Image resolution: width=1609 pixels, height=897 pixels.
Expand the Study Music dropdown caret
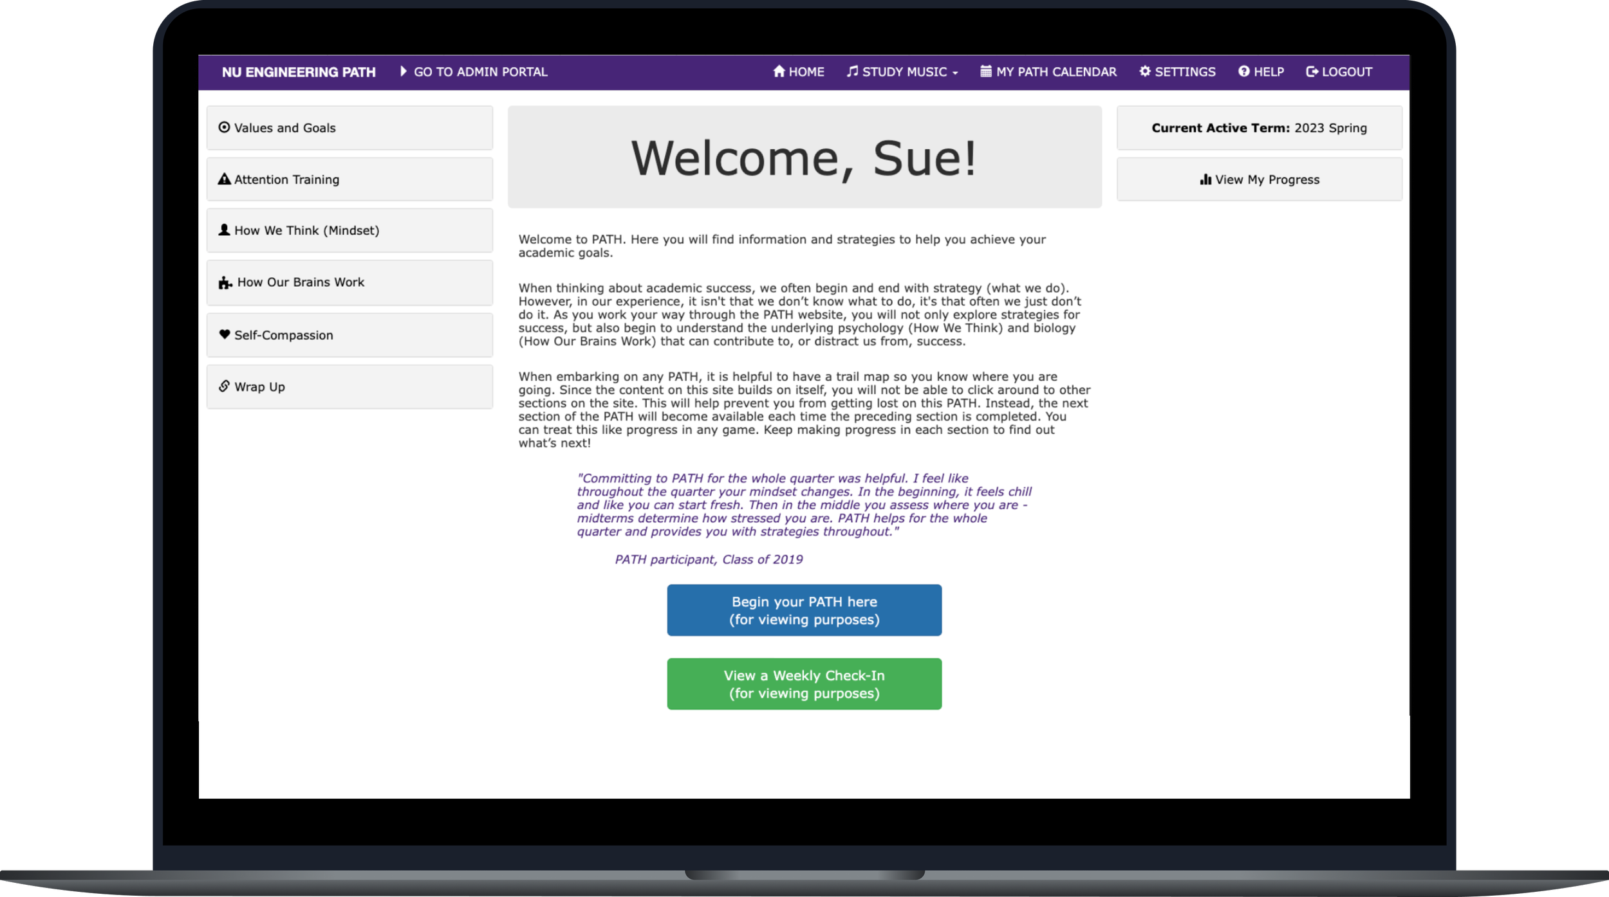pyautogui.click(x=955, y=73)
